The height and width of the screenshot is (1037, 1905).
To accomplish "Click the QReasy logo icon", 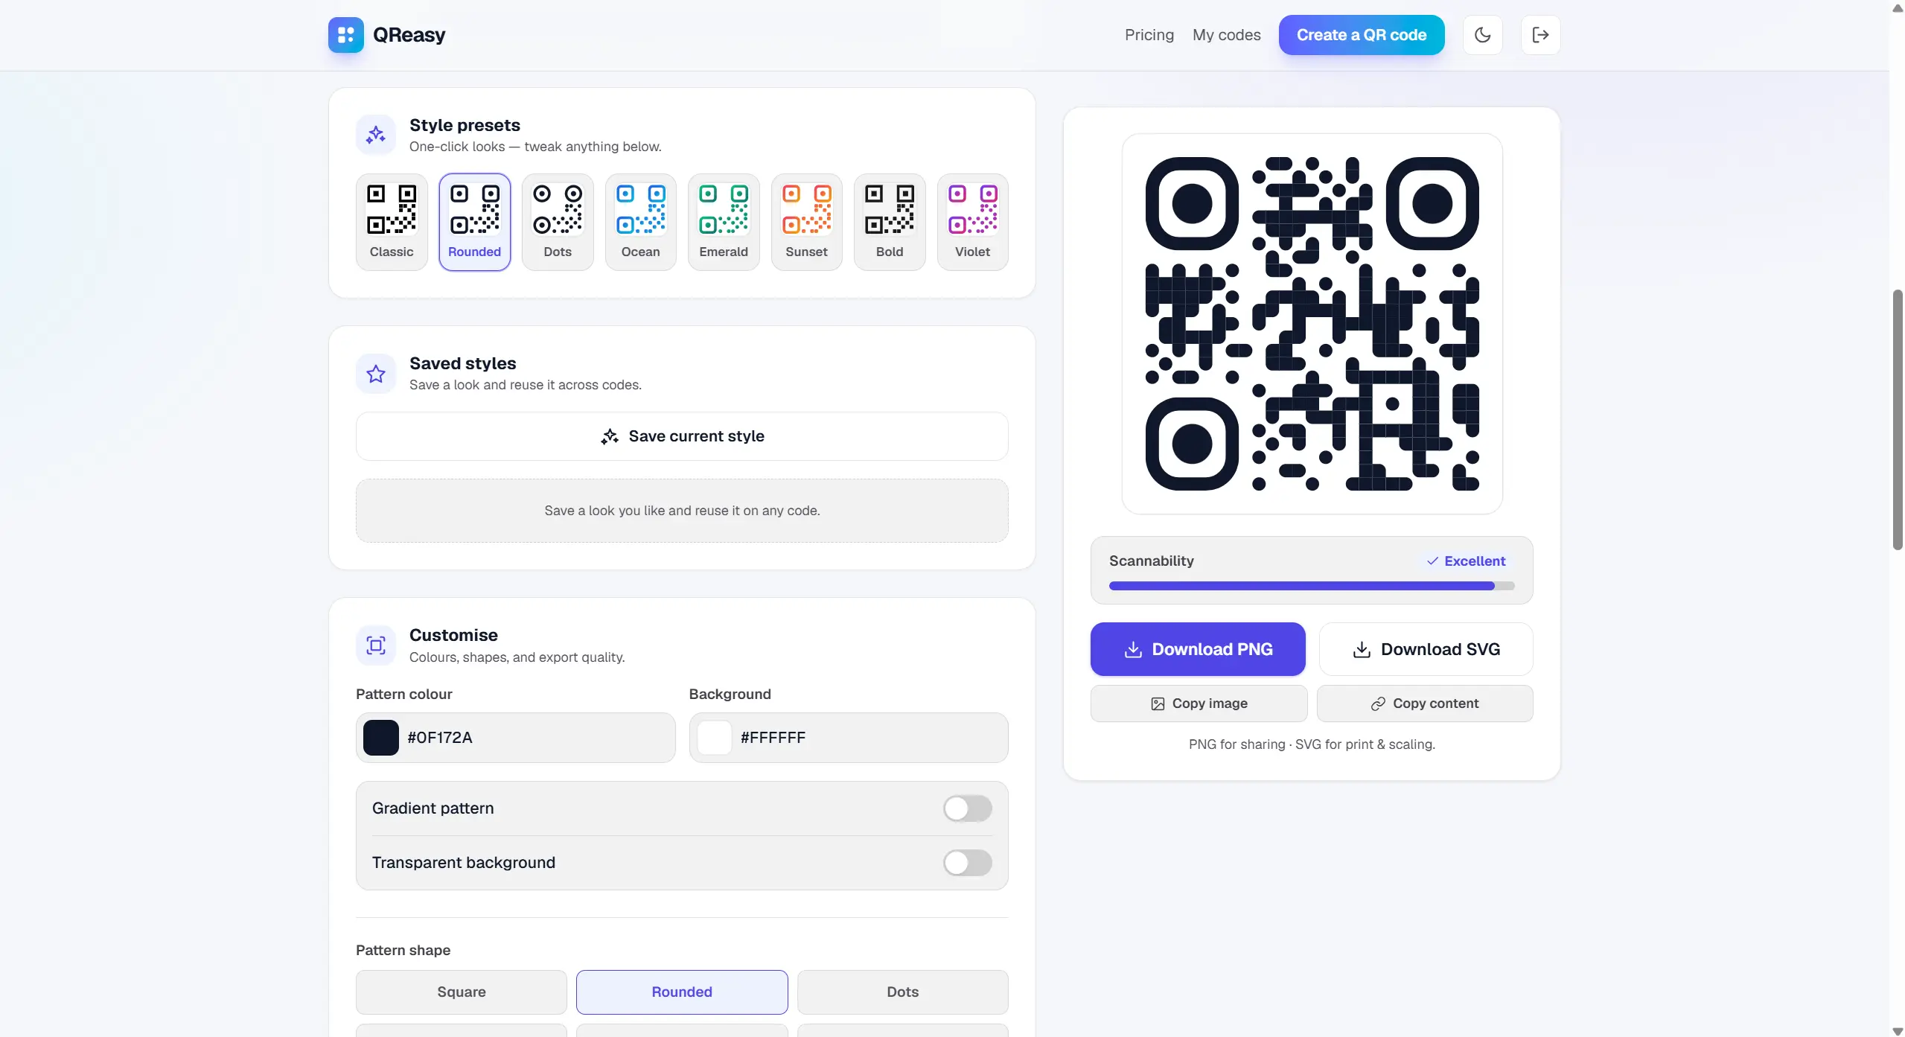I will tap(345, 35).
